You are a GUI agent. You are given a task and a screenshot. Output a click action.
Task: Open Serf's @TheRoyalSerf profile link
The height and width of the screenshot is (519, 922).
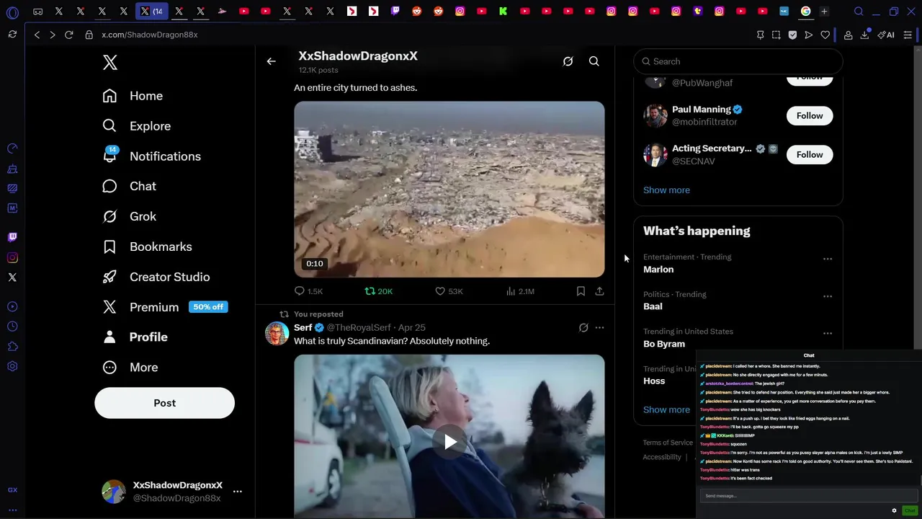tap(359, 328)
